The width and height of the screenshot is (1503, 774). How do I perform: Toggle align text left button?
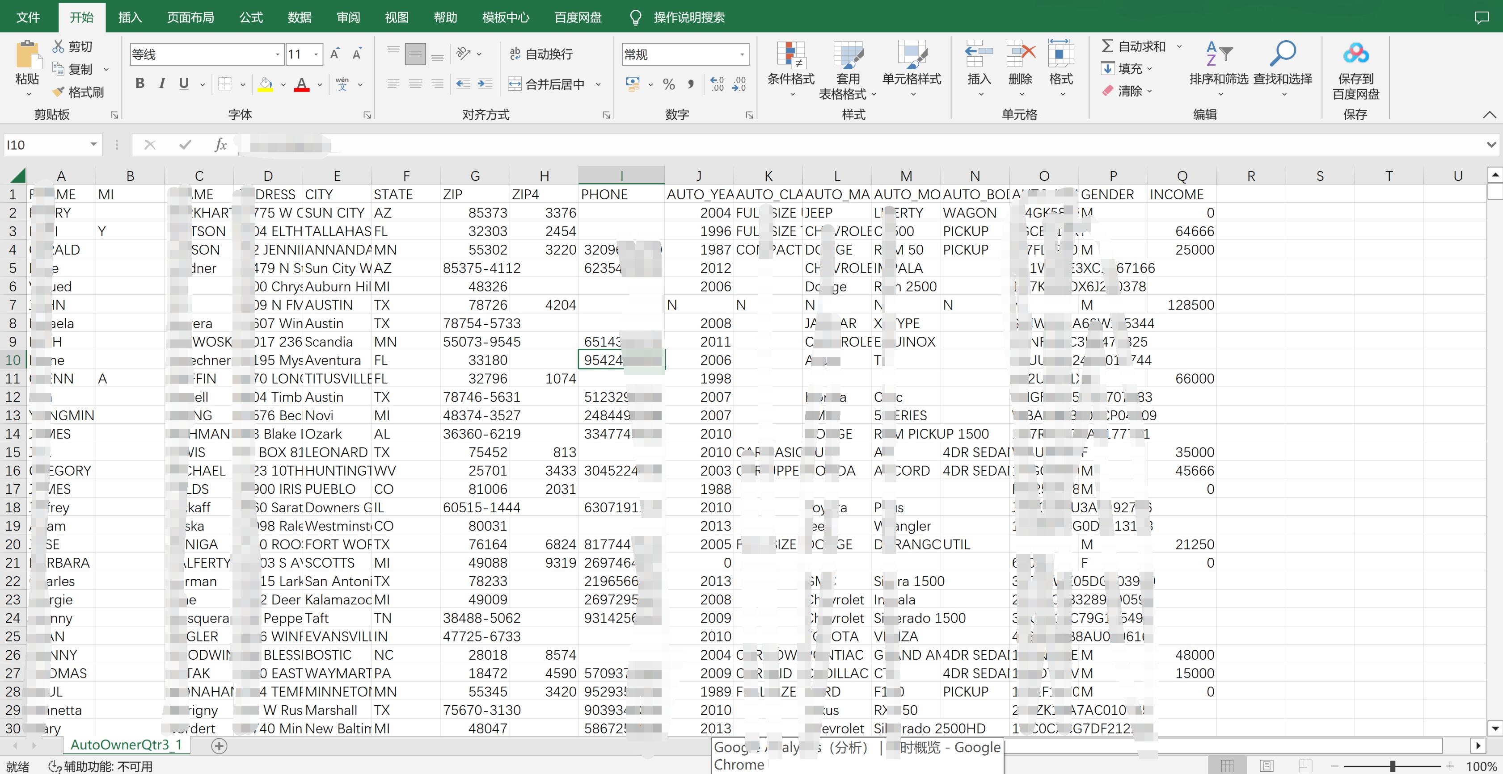(393, 84)
